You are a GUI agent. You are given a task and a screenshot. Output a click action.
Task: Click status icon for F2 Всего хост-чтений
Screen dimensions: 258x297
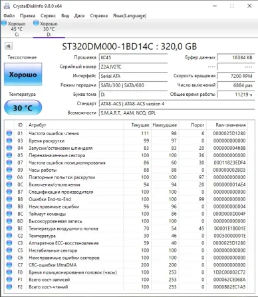[x=9, y=287]
